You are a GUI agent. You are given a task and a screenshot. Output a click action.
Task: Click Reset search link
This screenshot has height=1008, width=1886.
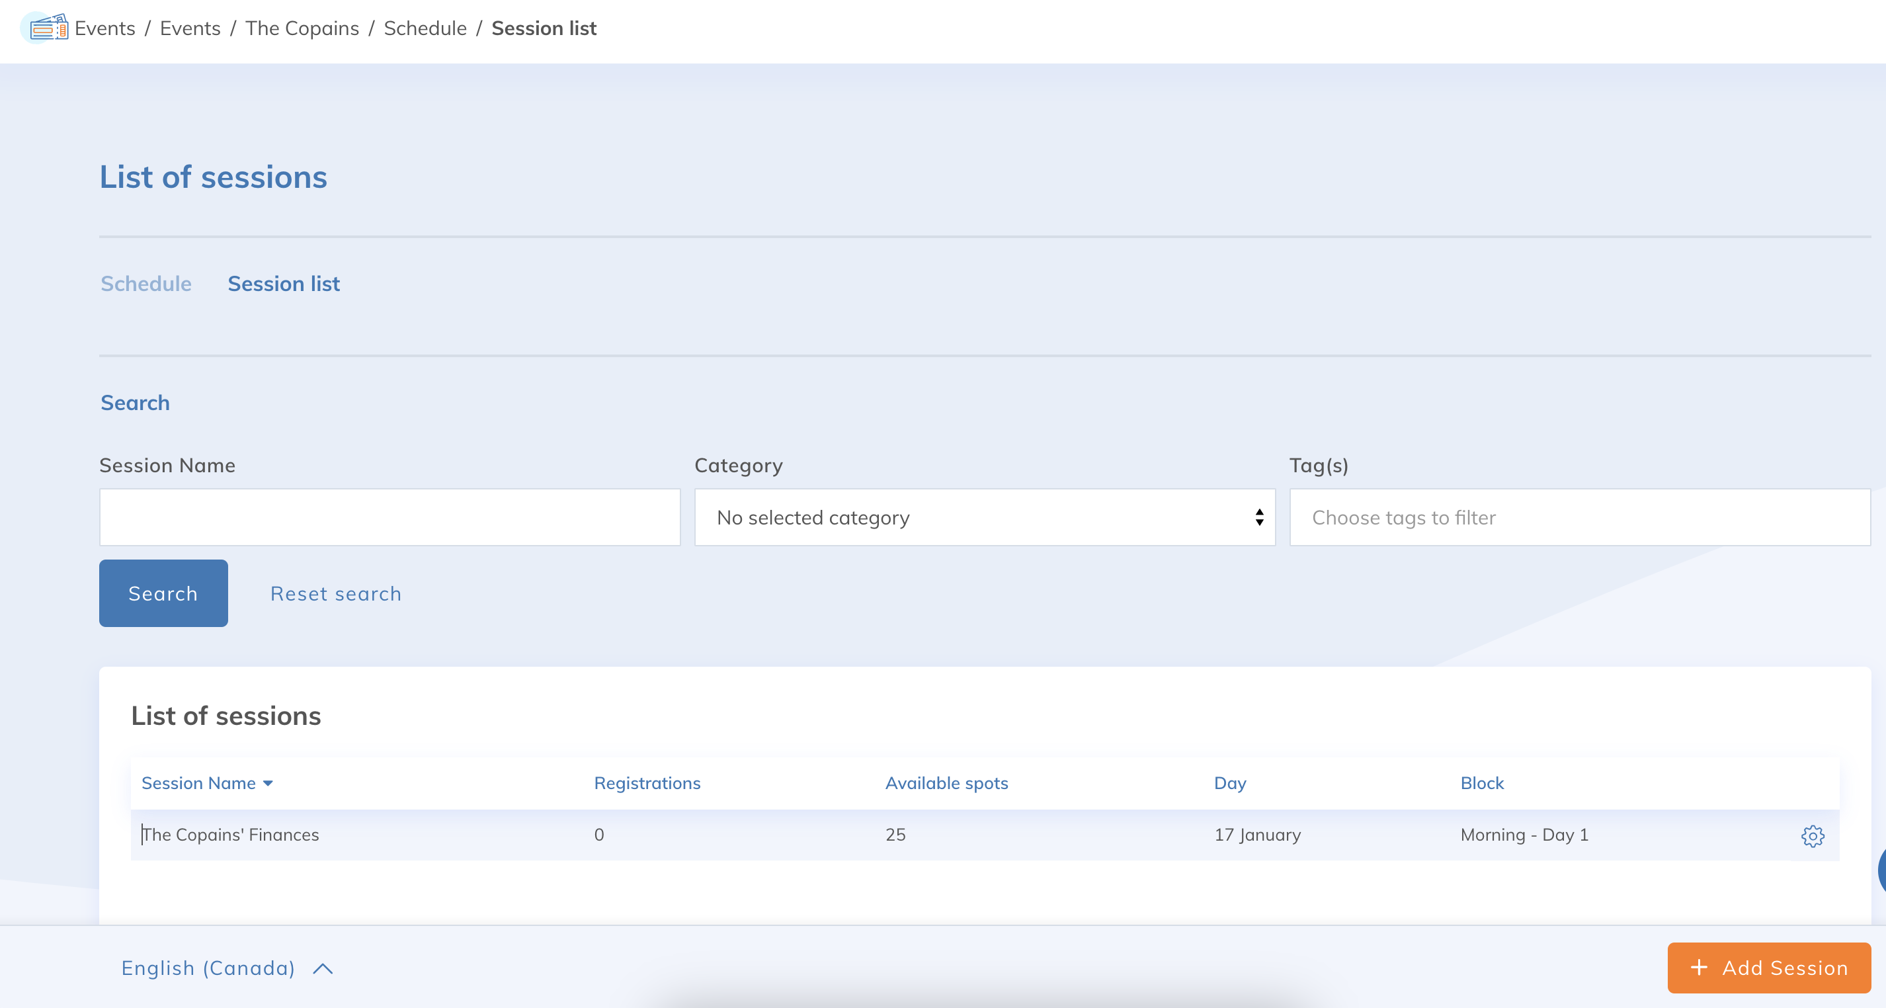click(336, 594)
